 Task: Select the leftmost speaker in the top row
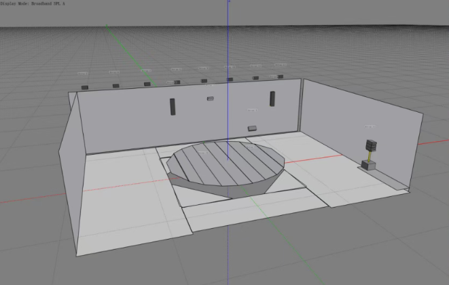[84, 87]
